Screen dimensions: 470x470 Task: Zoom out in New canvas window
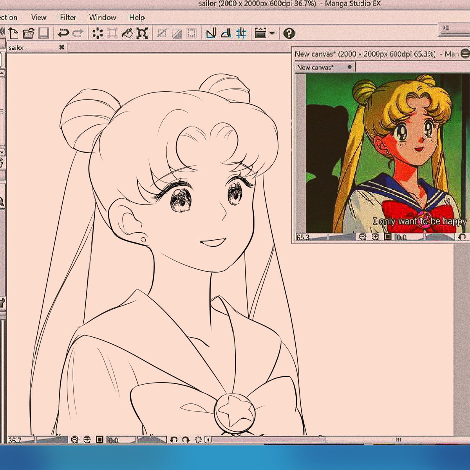363,237
